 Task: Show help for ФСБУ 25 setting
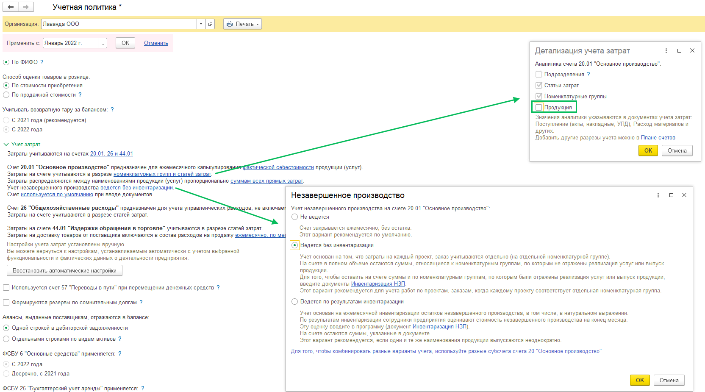[143, 388]
